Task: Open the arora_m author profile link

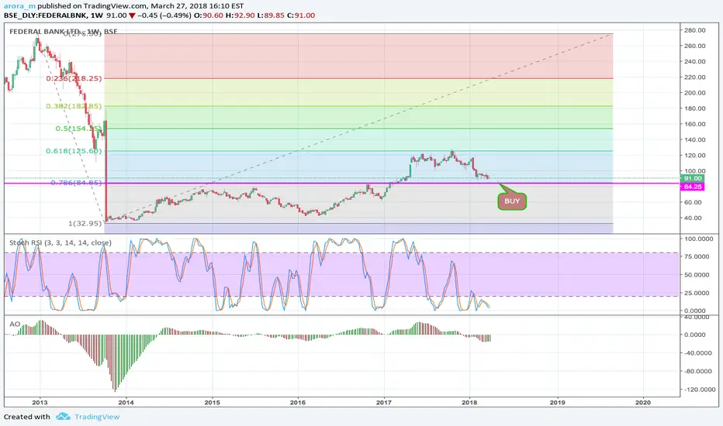Action: pos(20,6)
